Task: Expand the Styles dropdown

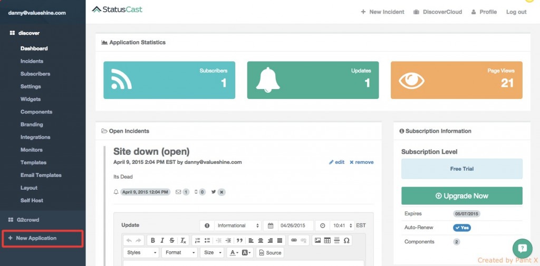Action: click(141, 253)
